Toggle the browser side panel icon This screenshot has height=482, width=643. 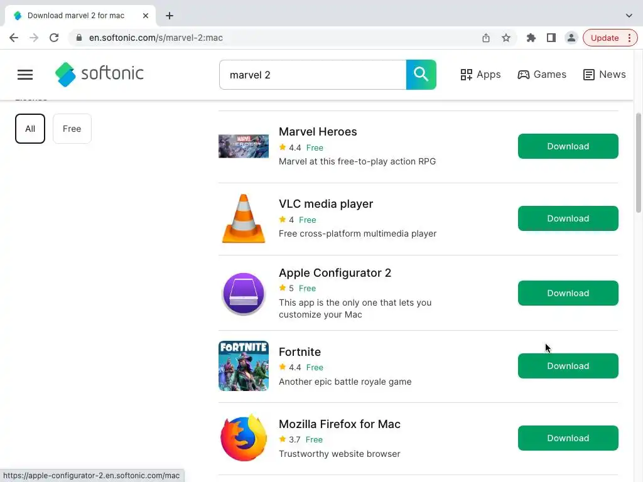pos(551,38)
